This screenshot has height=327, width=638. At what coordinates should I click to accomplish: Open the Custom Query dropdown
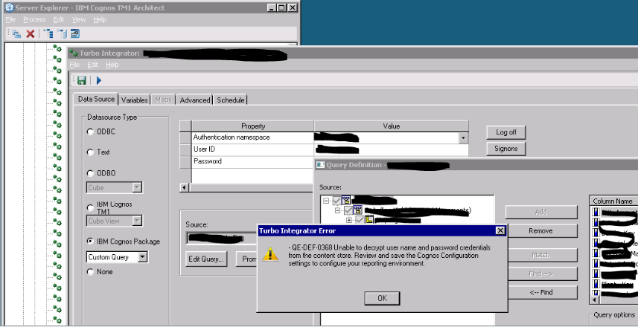click(x=142, y=257)
